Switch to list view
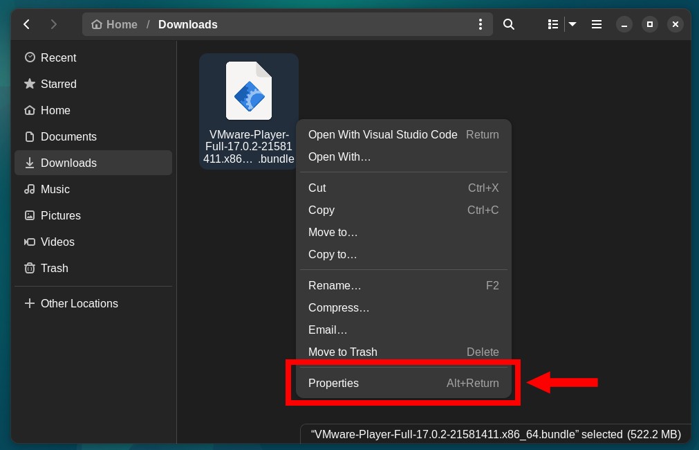 coord(553,24)
